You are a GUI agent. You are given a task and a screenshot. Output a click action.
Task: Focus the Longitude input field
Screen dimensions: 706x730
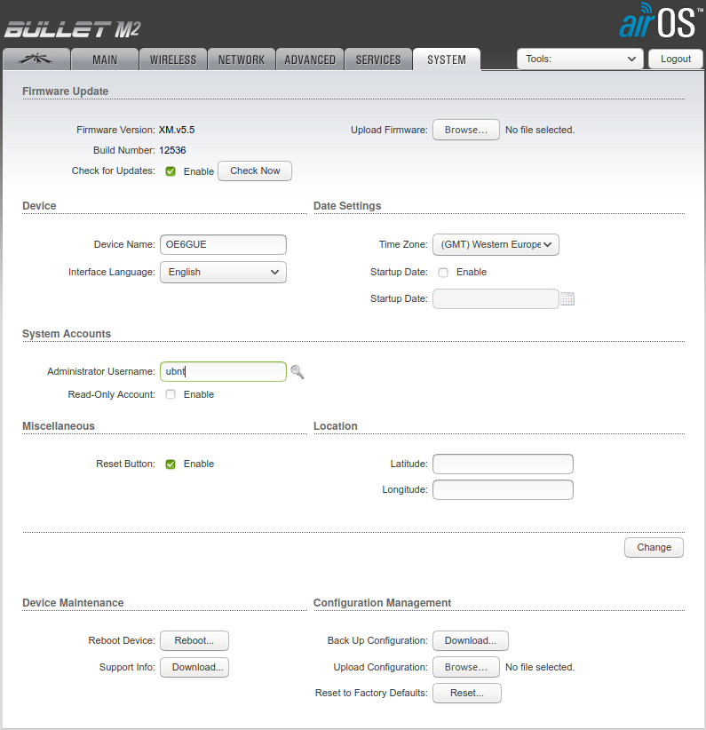pos(503,489)
